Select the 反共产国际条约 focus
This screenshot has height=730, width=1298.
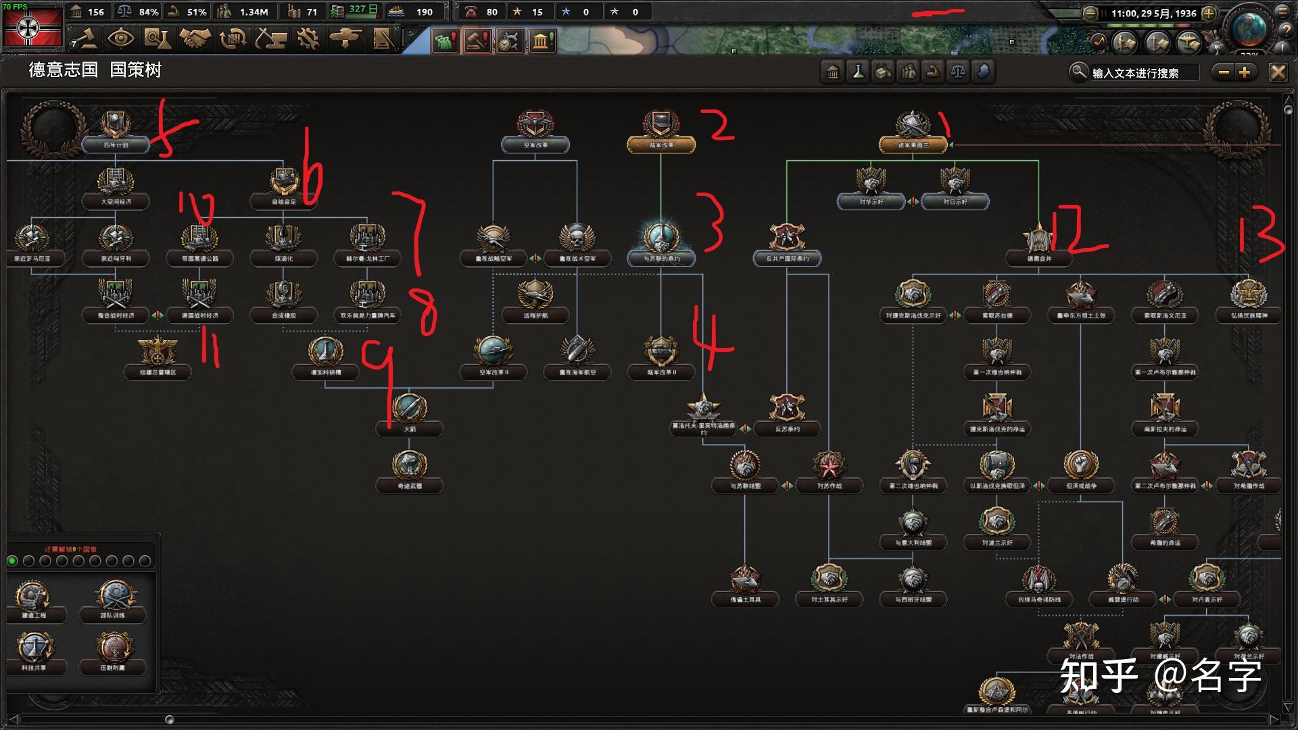click(787, 245)
